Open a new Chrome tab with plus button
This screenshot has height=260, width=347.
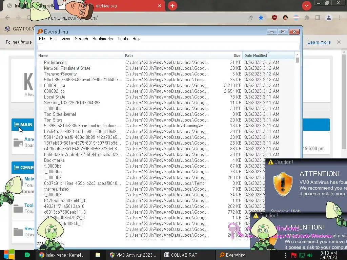coord(172,6)
